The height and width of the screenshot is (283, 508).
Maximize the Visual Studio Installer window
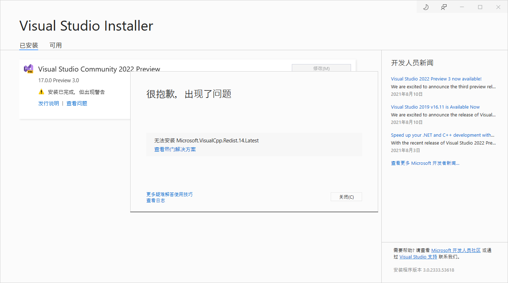[x=480, y=7]
